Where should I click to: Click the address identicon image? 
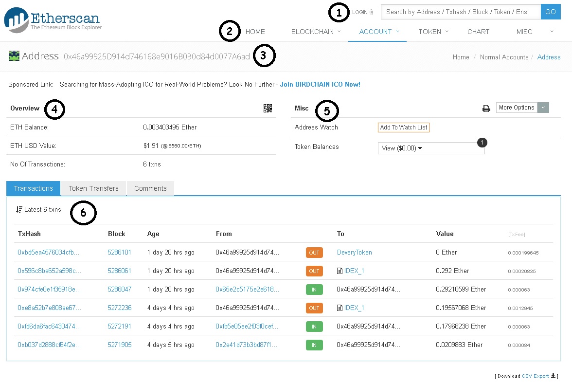coord(14,55)
